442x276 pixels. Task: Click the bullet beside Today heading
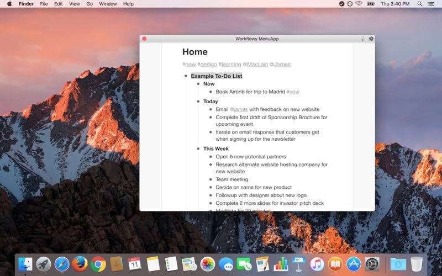pyautogui.click(x=198, y=102)
